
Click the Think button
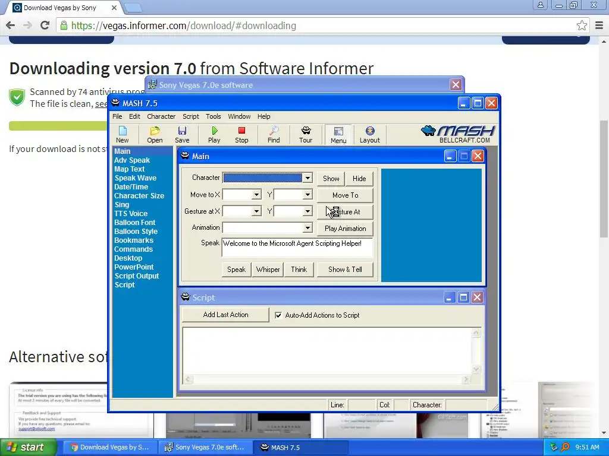pos(299,270)
